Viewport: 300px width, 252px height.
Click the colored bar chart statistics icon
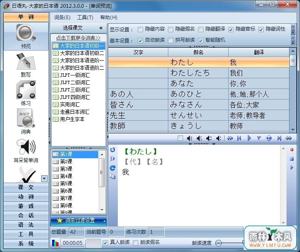coord(55,243)
